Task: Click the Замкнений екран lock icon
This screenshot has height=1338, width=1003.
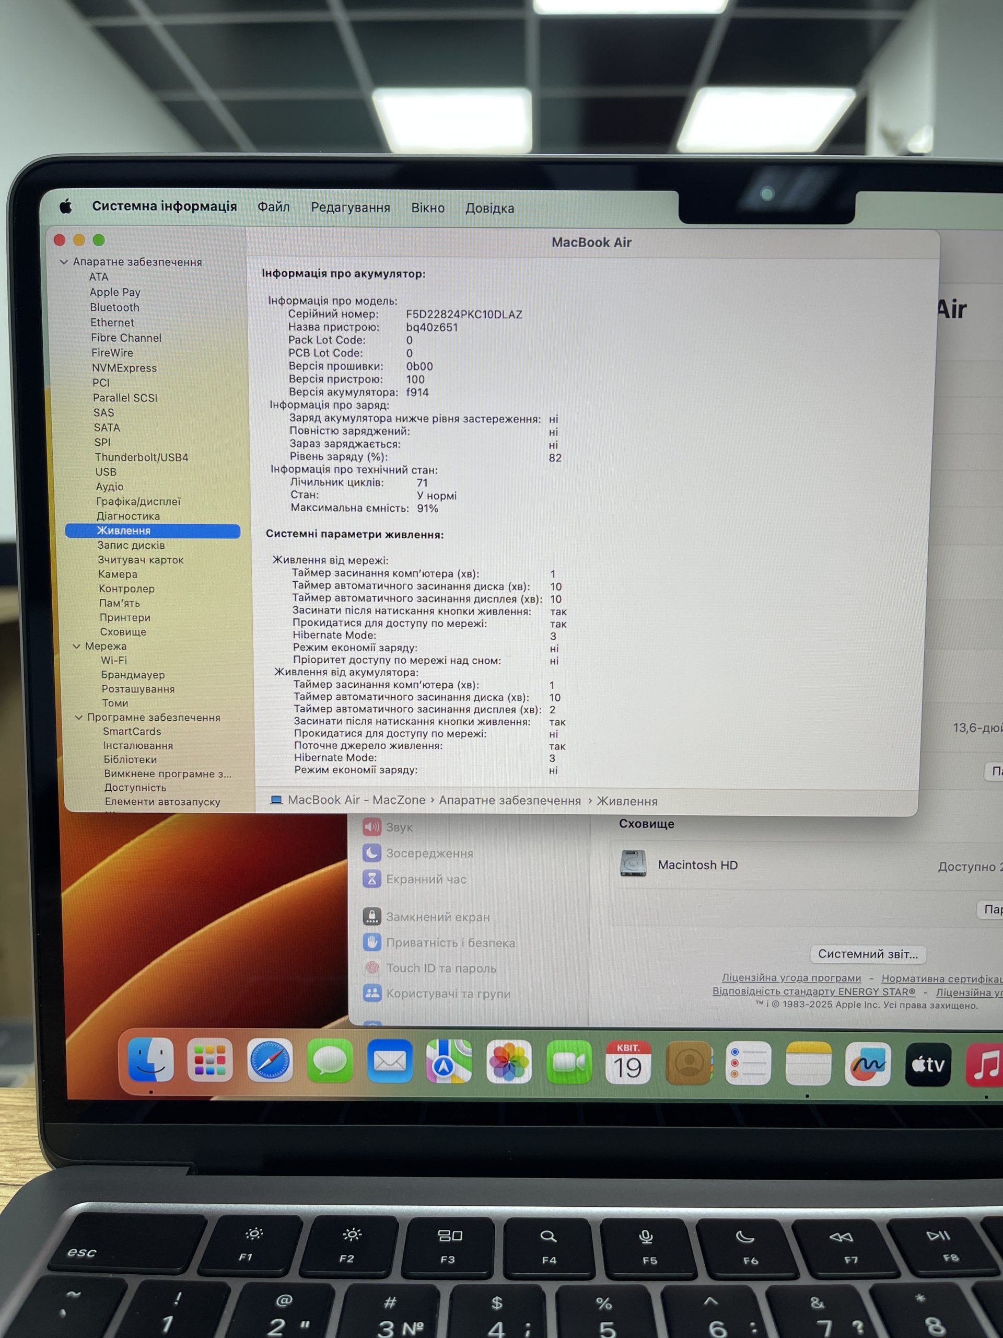Action: (372, 916)
